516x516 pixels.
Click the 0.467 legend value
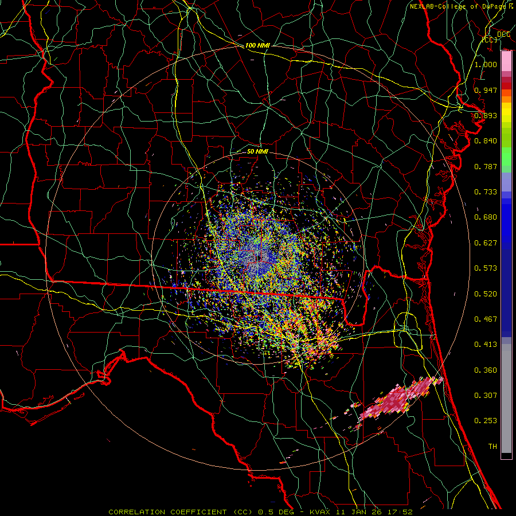tap(486, 319)
